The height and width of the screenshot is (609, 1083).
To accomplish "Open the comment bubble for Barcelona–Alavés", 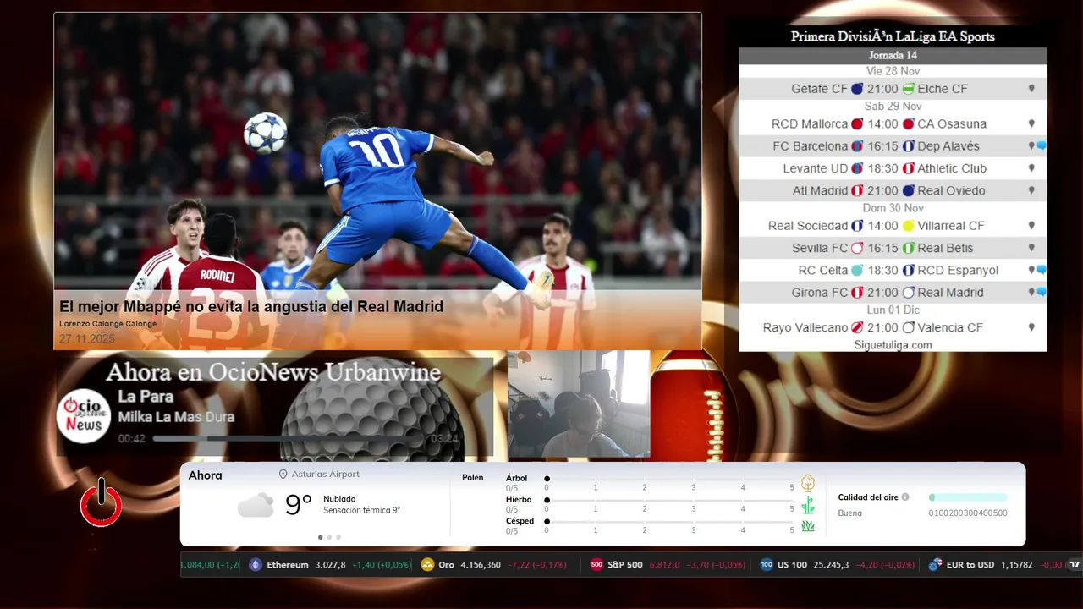I will pyautogui.click(x=1042, y=146).
